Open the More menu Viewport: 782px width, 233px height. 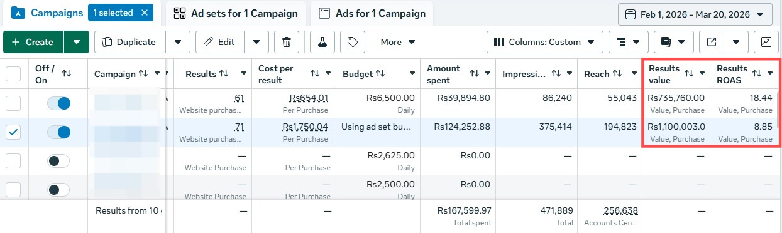click(398, 42)
